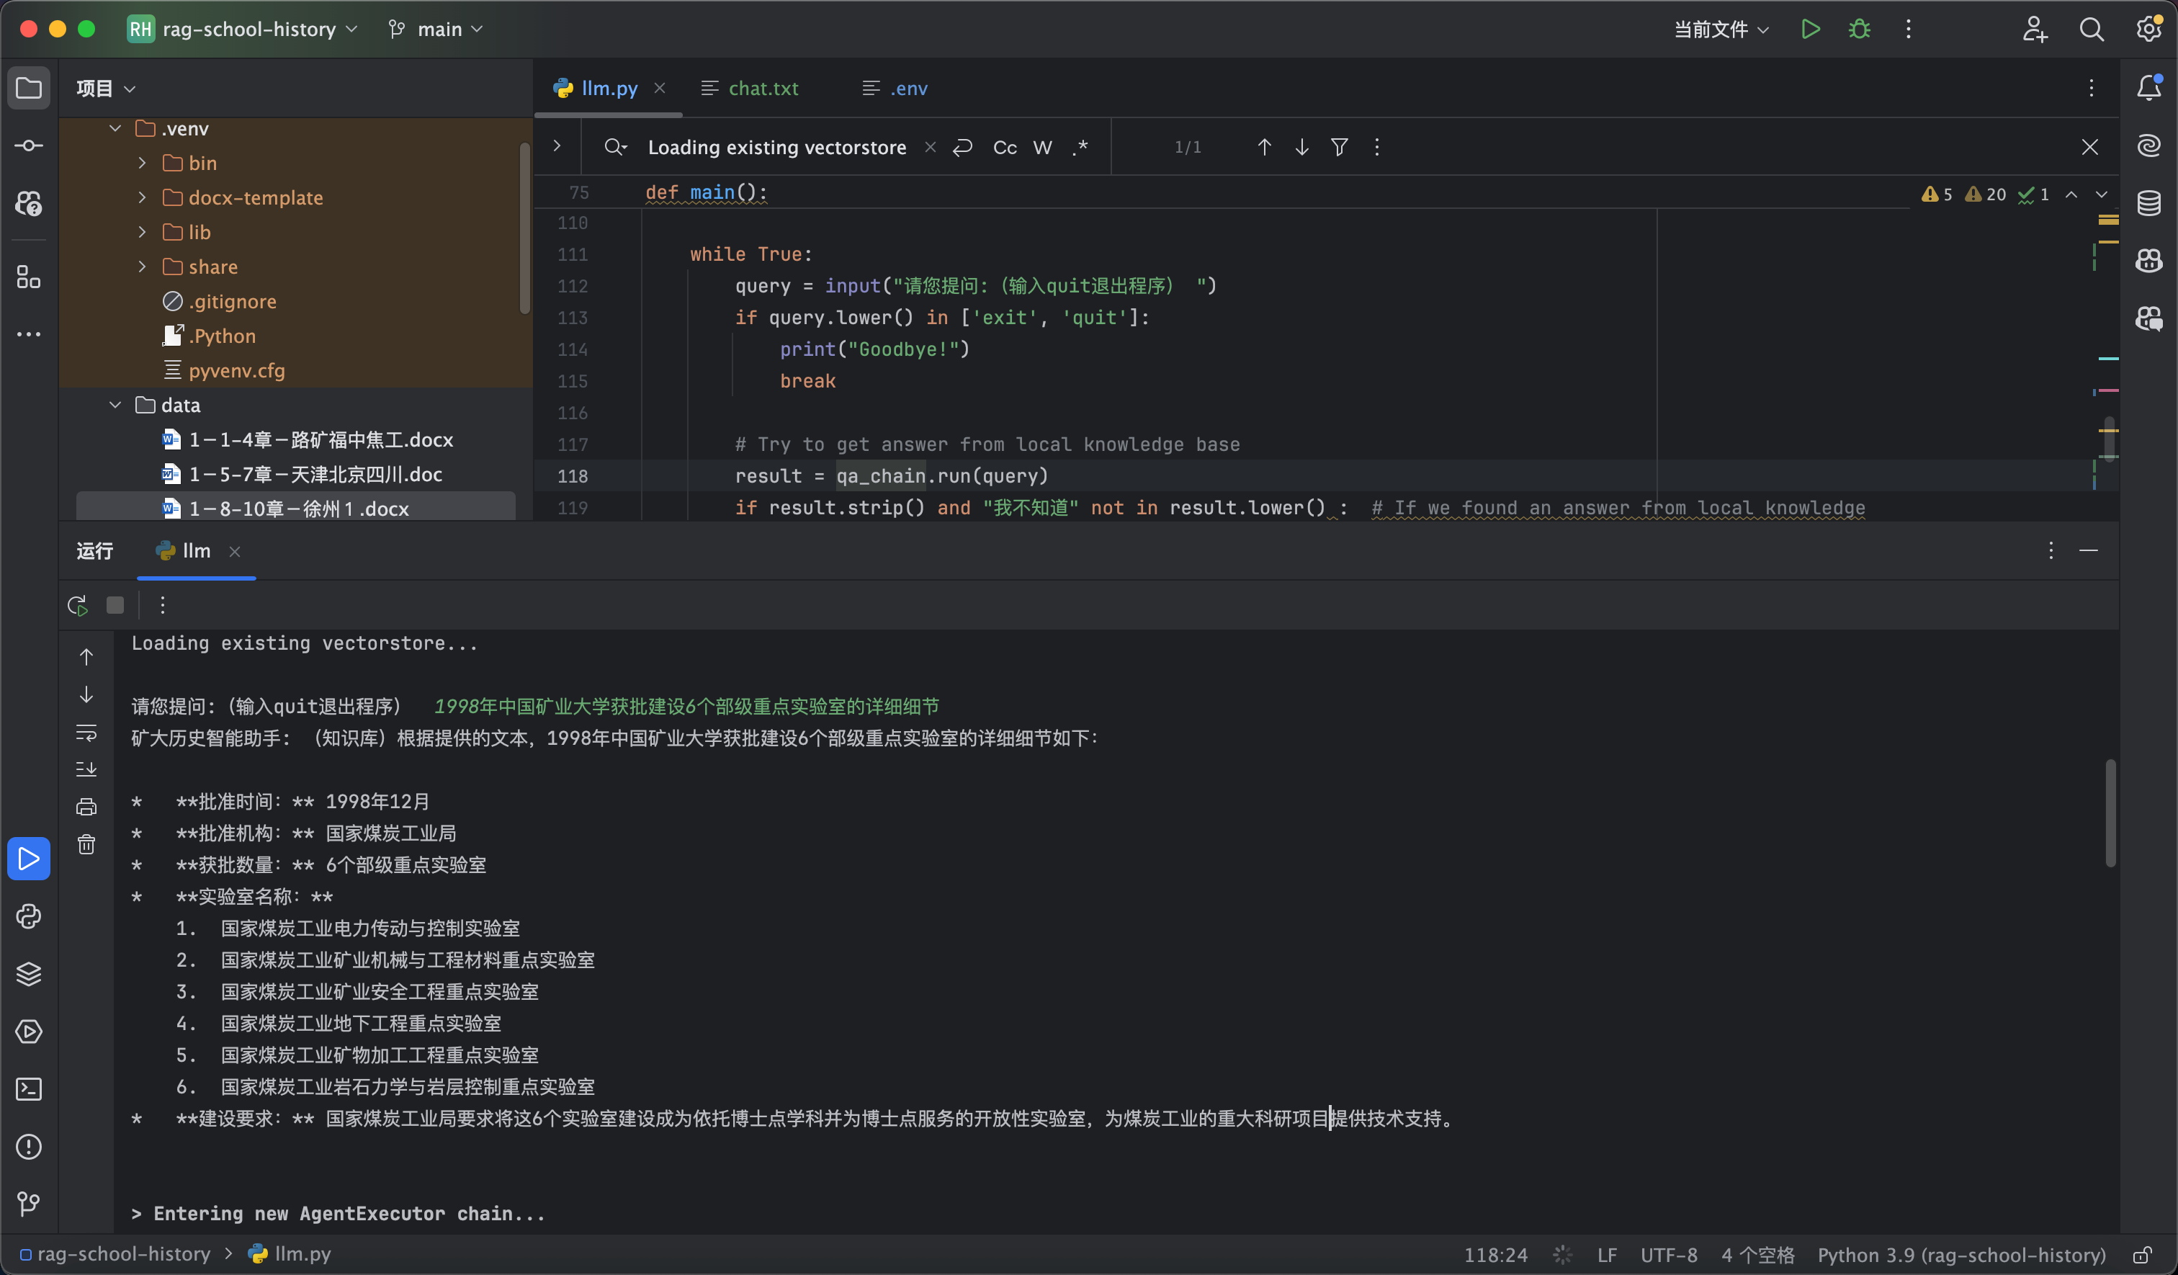The image size is (2178, 1275).
Task: Open the Terminal tool window
Action: 29,1089
